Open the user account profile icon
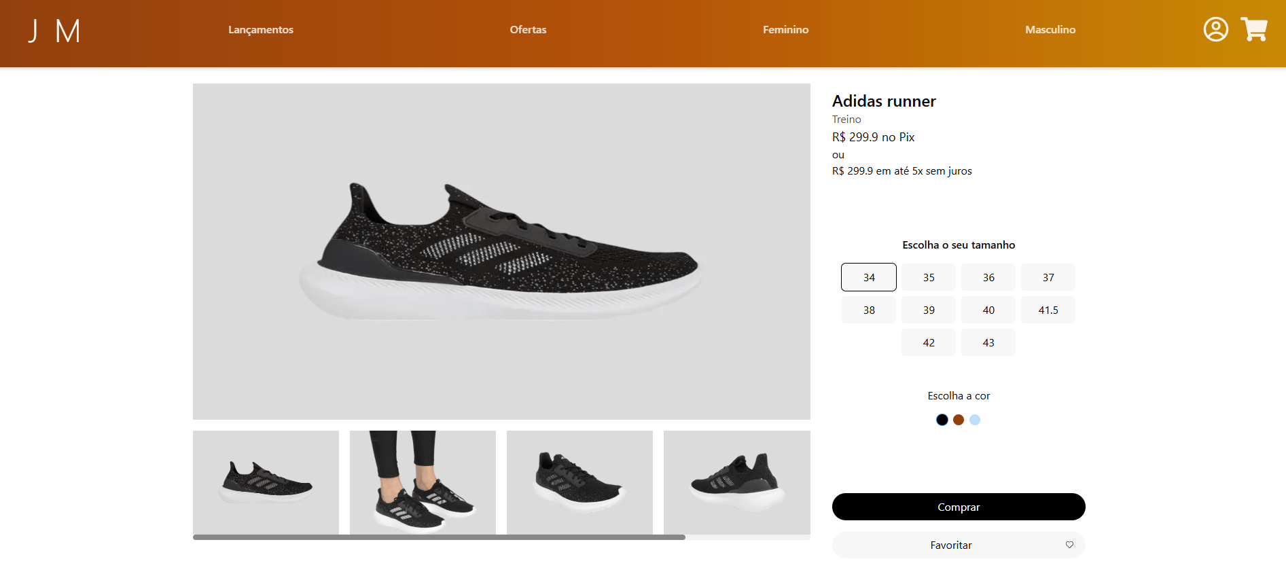The height and width of the screenshot is (576, 1286). point(1215,29)
